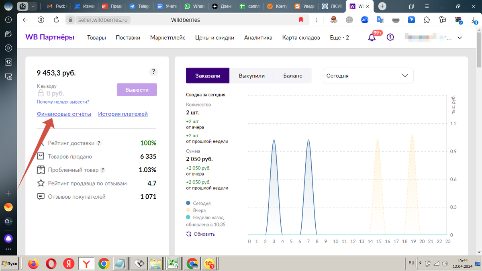
Task: Click the Обновить refresh link under legend
Action: [200, 234]
